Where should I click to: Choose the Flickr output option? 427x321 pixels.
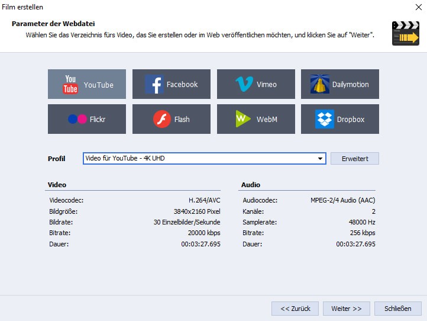tap(87, 120)
